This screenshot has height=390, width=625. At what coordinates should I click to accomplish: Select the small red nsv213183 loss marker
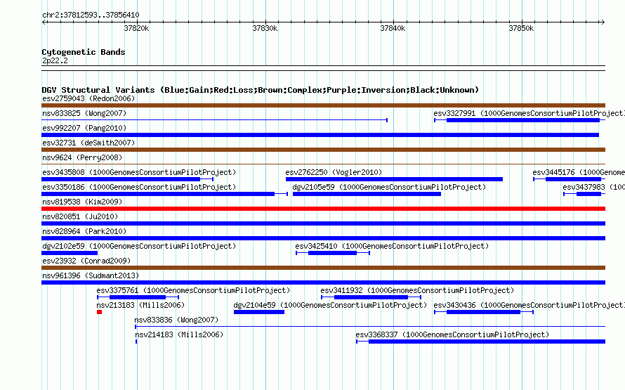click(x=99, y=312)
